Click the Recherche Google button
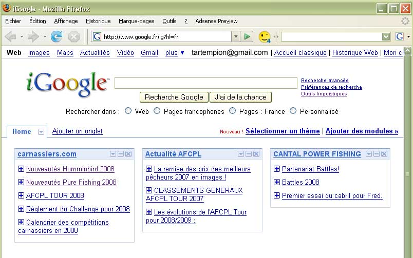The height and width of the screenshot is (258, 413). [174, 97]
